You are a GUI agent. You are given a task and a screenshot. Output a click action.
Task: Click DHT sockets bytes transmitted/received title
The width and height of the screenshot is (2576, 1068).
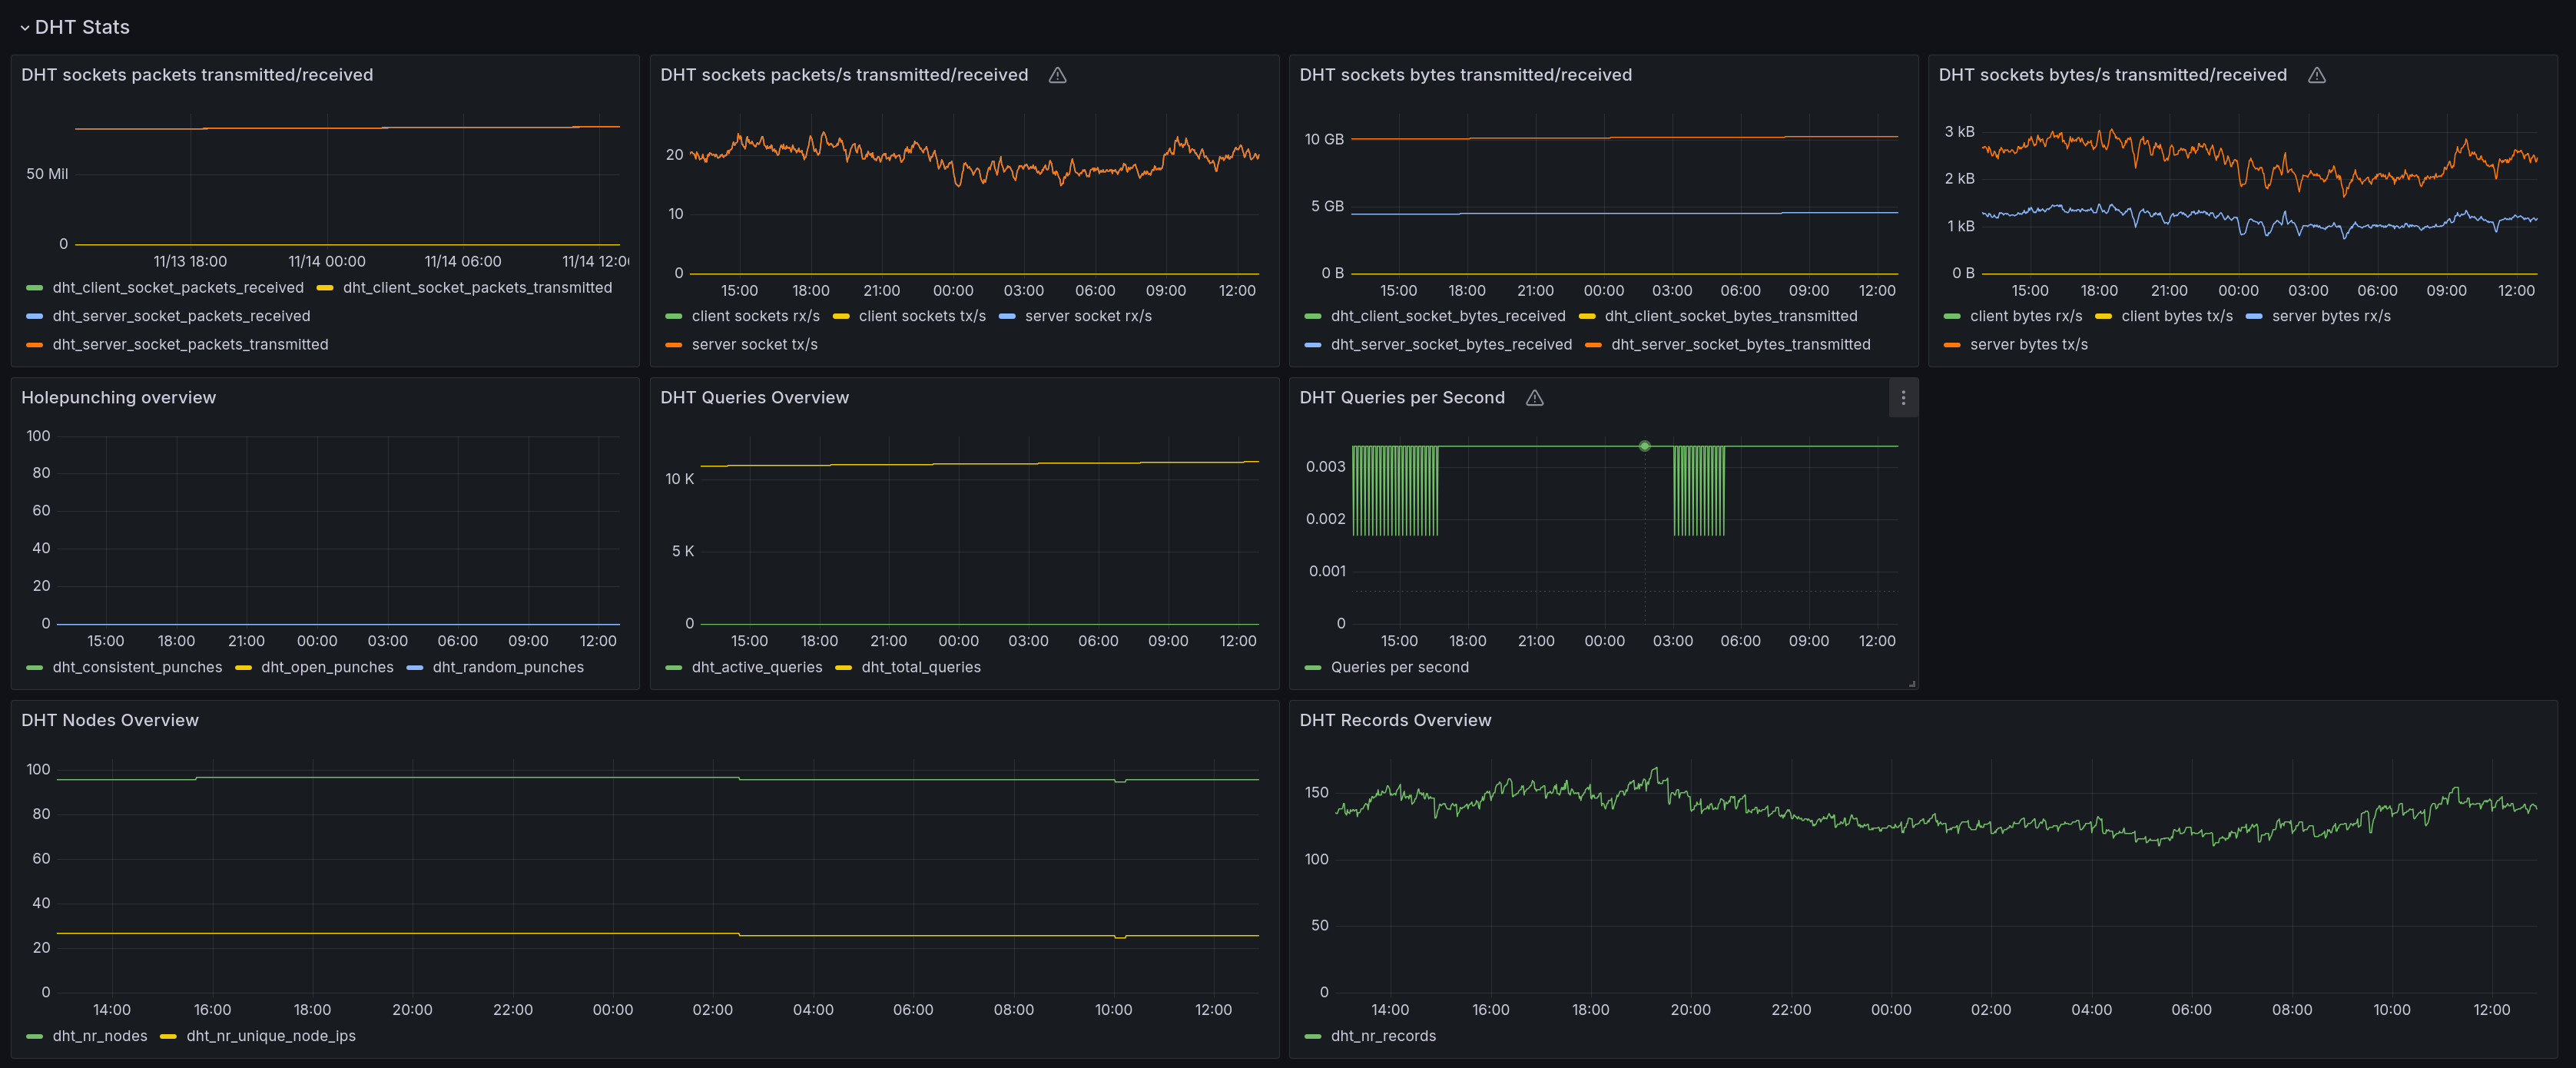[1464, 75]
